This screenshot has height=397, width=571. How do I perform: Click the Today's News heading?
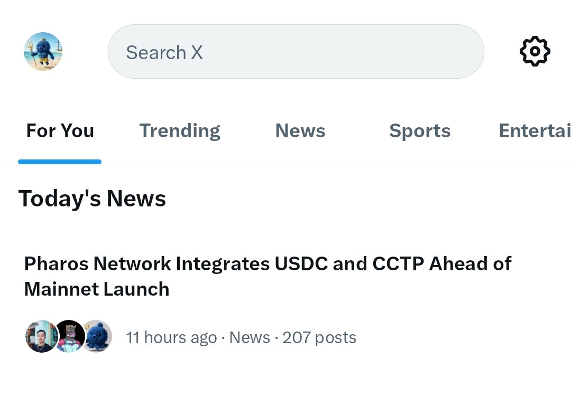pyautogui.click(x=92, y=199)
